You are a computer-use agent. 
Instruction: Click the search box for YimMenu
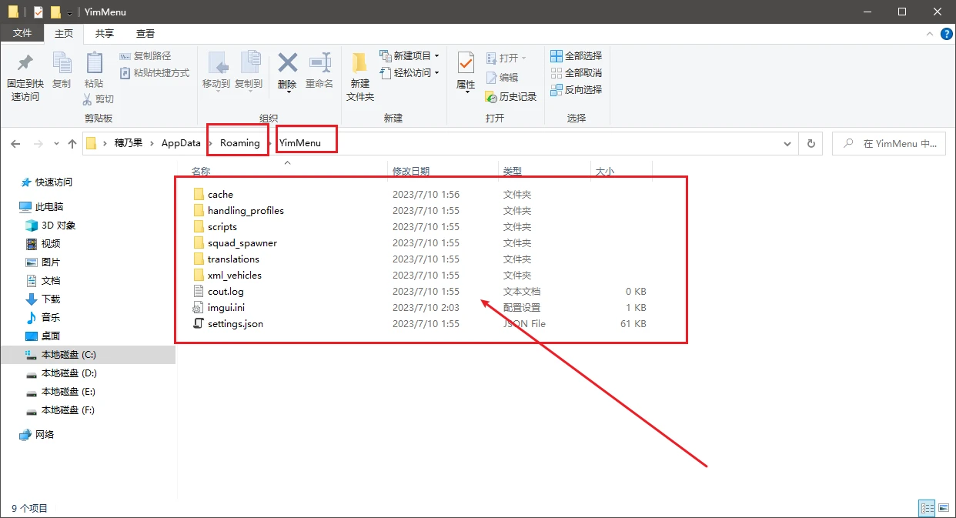click(x=893, y=143)
